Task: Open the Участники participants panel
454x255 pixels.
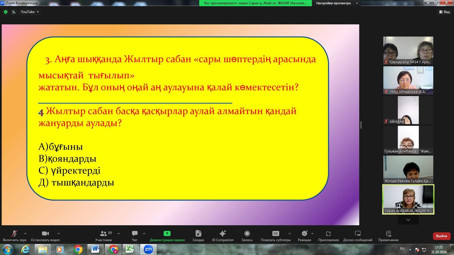Action: [104, 236]
